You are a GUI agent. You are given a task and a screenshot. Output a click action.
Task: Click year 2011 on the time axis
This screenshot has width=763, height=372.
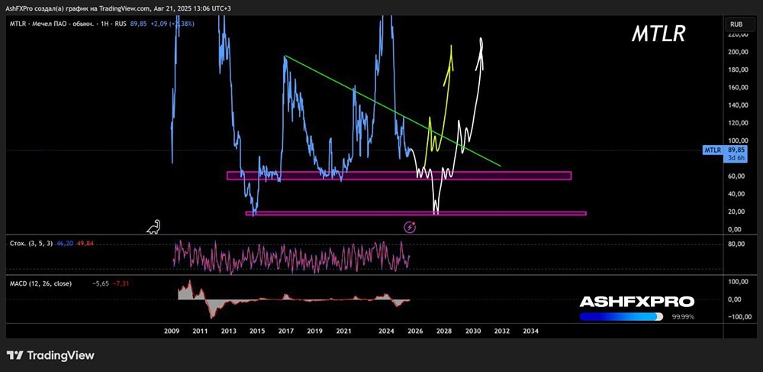click(200, 331)
